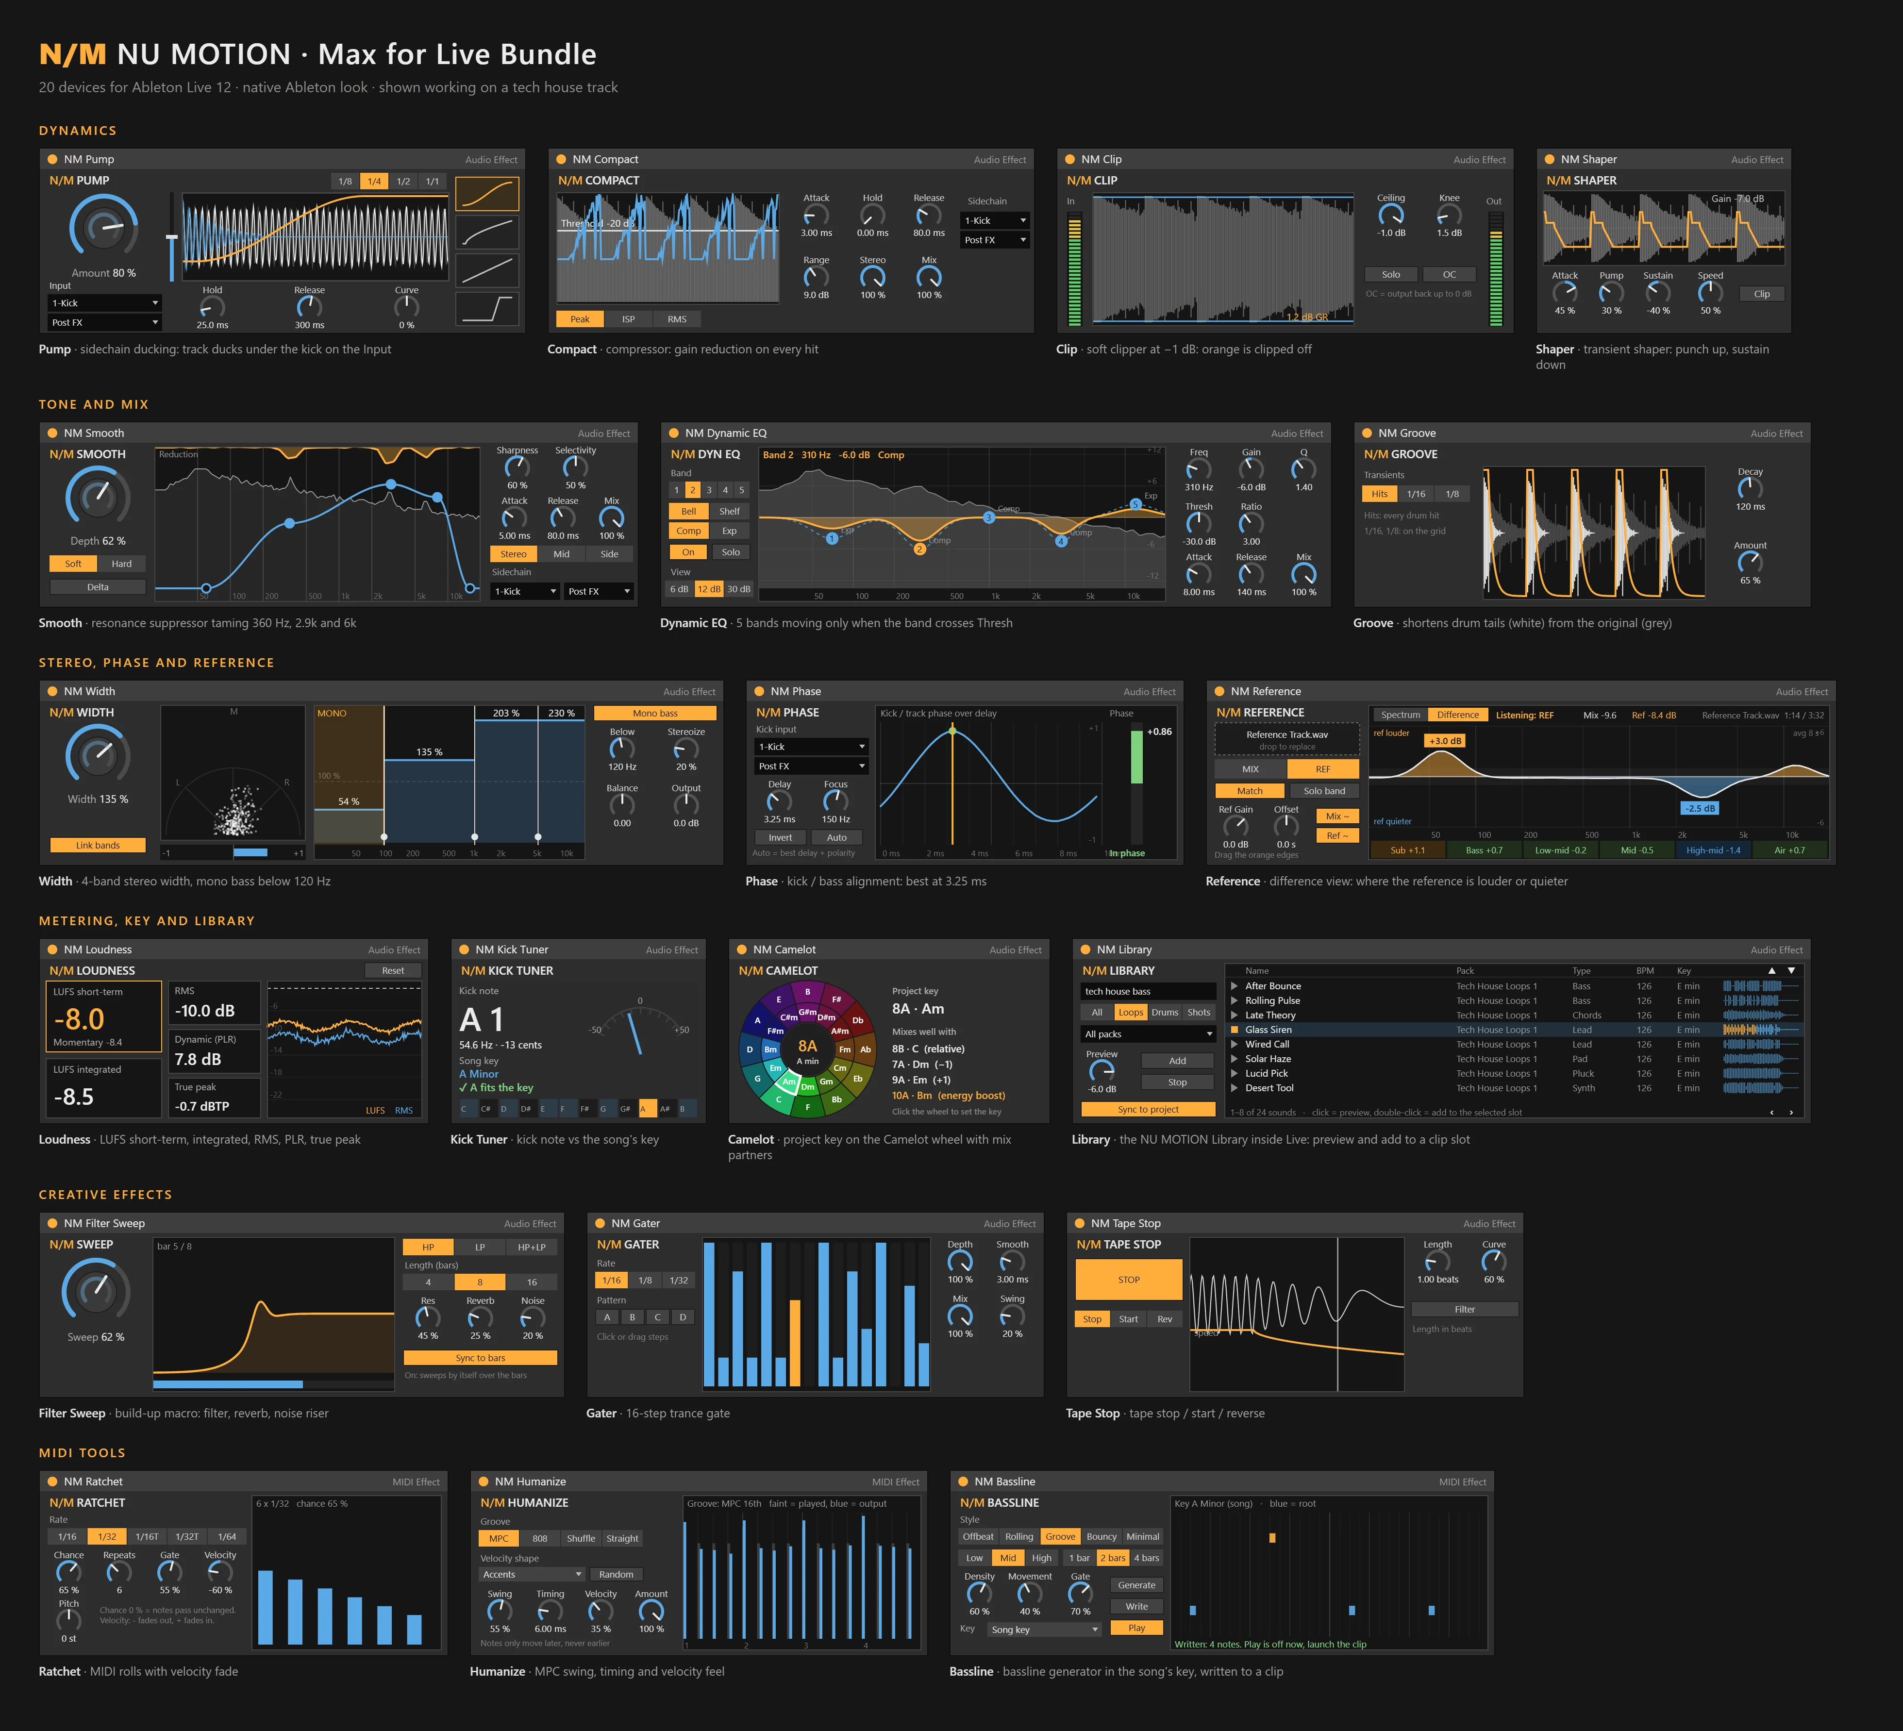The image size is (1903, 1731).
Task: Click the Dynamic EQ band 3 node
Action: pos(988,517)
